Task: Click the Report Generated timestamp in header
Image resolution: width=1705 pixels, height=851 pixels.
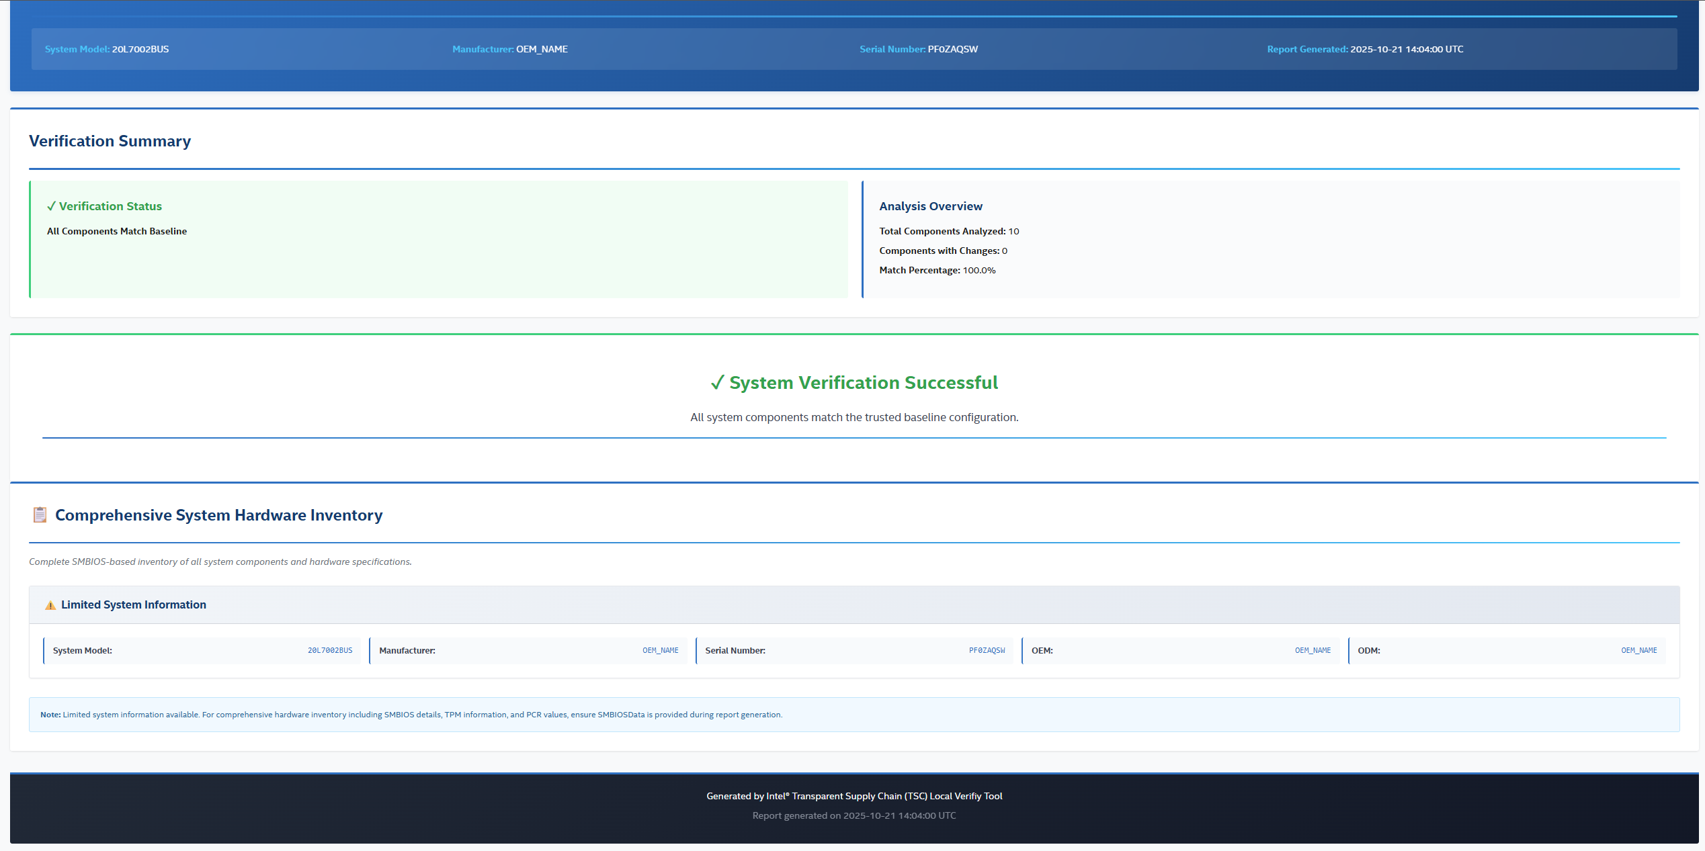Action: [x=1406, y=49]
